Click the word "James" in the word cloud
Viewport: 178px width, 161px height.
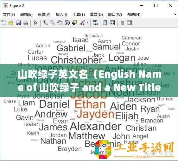point(53,127)
